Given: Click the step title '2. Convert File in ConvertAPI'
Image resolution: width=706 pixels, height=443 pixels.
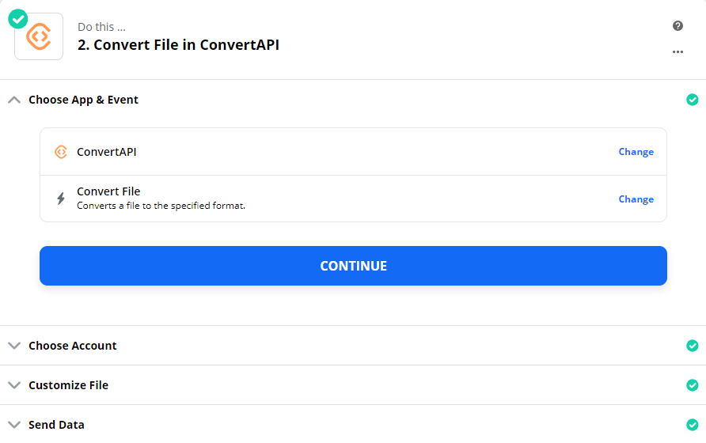Looking at the screenshot, I should [178, 45].
